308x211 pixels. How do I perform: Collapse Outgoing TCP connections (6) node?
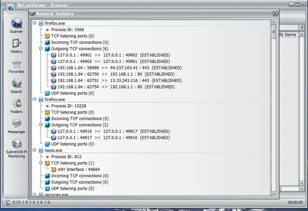[x=41, y=48]
